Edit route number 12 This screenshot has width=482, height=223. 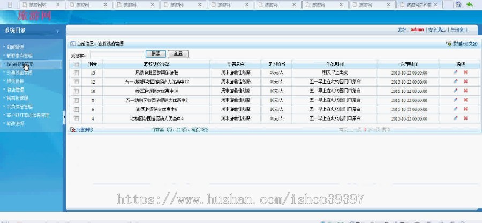tap(456, 81)
